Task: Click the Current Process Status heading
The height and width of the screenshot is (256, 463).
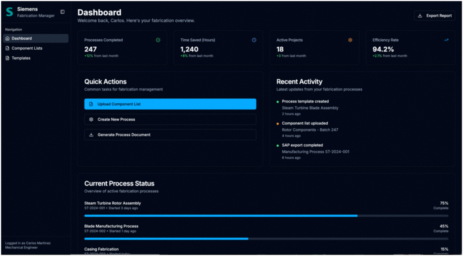Action: pos(119,183)
